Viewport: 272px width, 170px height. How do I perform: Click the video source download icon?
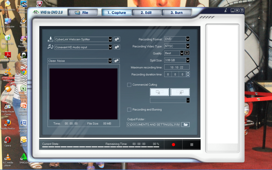pyautogui.click(x=50, y=39)
